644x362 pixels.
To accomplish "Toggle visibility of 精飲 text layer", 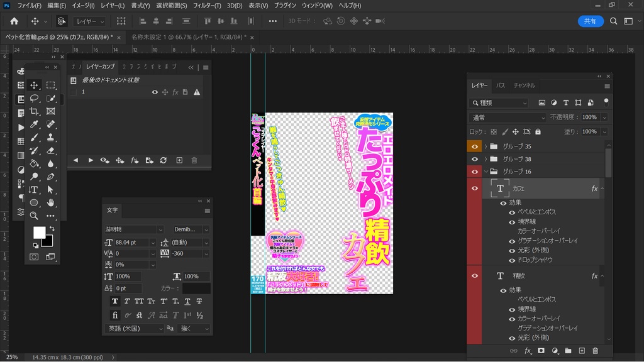I will [474, 276].
